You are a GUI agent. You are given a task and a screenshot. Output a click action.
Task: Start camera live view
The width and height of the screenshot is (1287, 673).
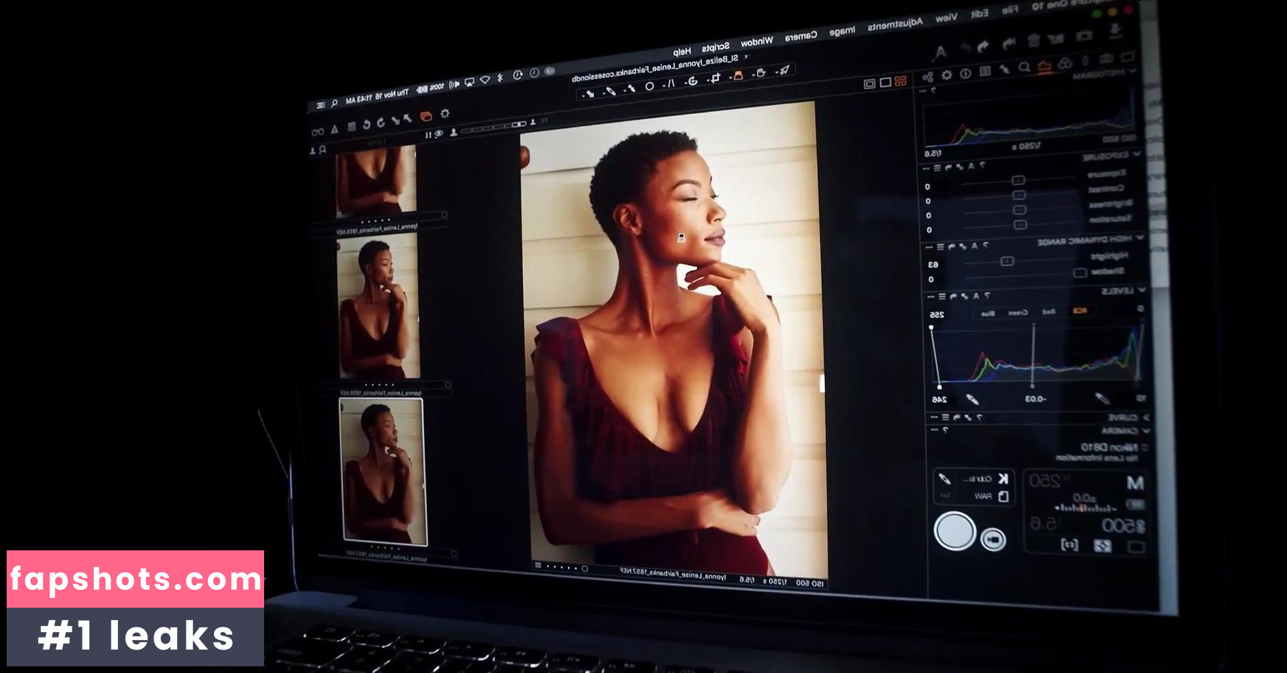click(993, 539)
